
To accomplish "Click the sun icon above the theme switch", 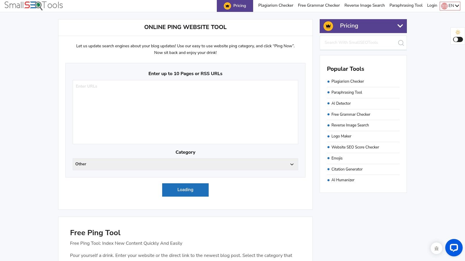I will click(458, 32).
